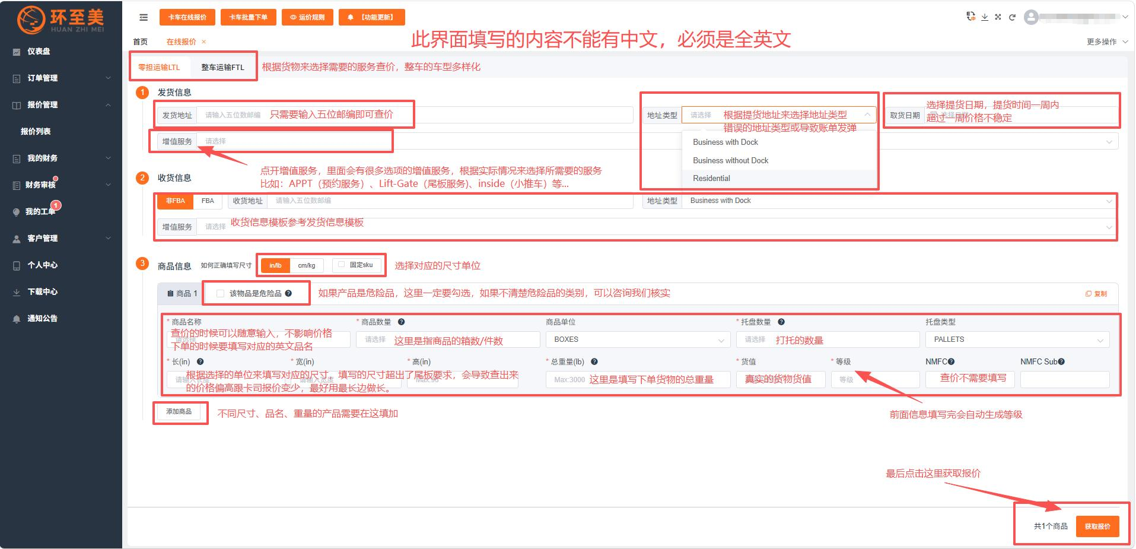Viewport: 1136px width, 549px height.
Task: Collapse the 报价管理 sidebar menu
Action: pyautogui.click(x=109, y=105)
